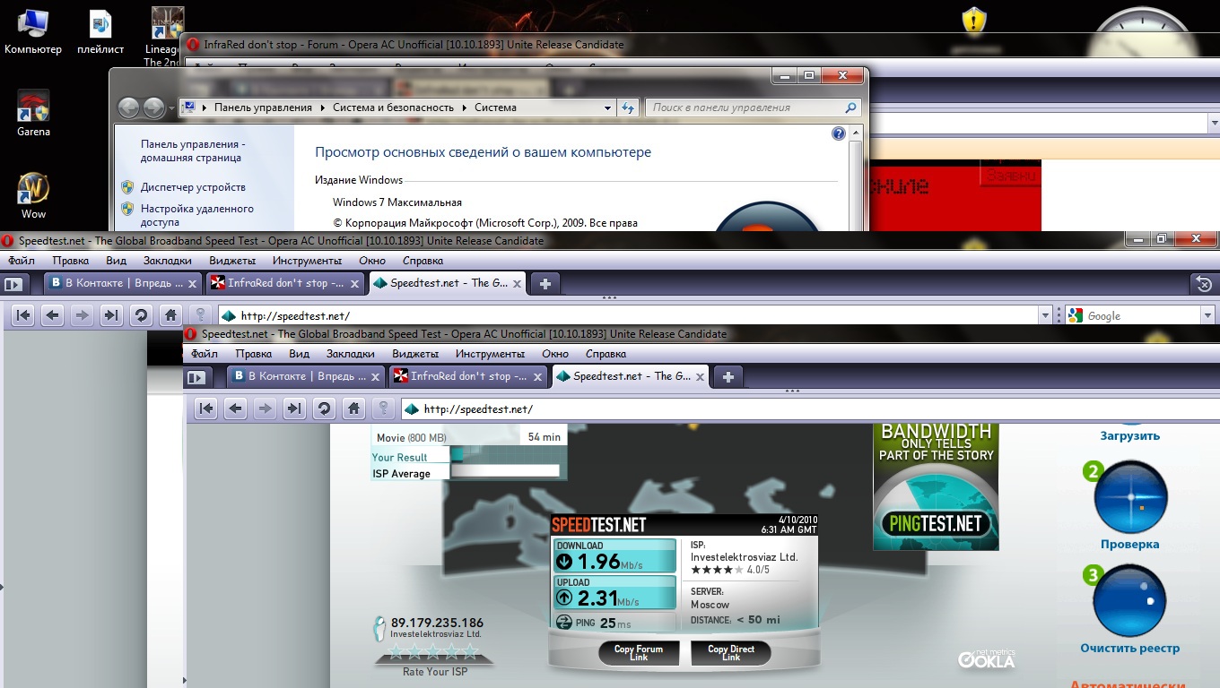Expand Control Panel address history dropdown

click(608, 107)
